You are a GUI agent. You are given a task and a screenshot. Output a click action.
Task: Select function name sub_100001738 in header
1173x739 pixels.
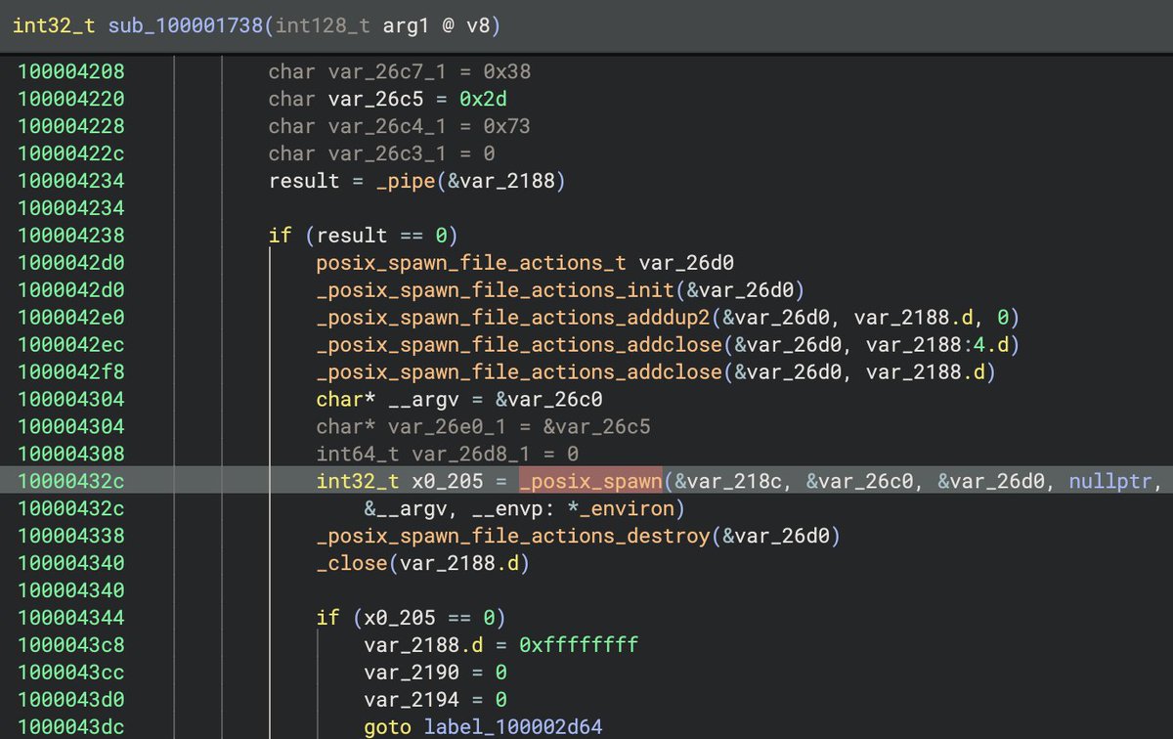click(x=186, y=26)
